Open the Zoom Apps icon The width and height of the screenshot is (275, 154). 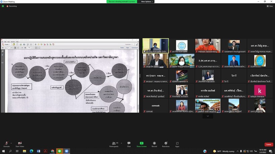[177, 144]
